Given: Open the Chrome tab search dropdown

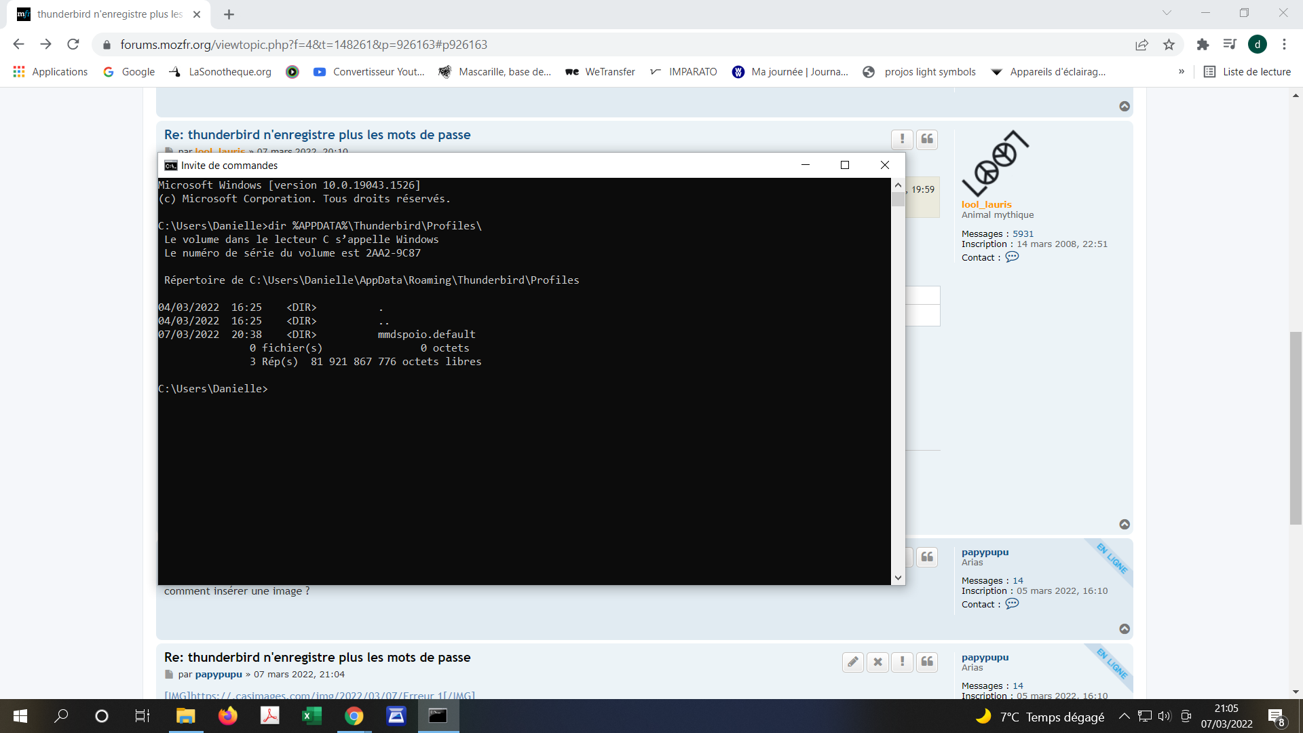Looking at the screenshot, I should click(1167, 13).
